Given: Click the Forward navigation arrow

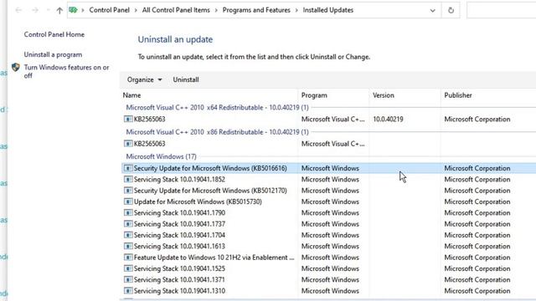Looking at the screenshot, I should [x=35, y=10].
